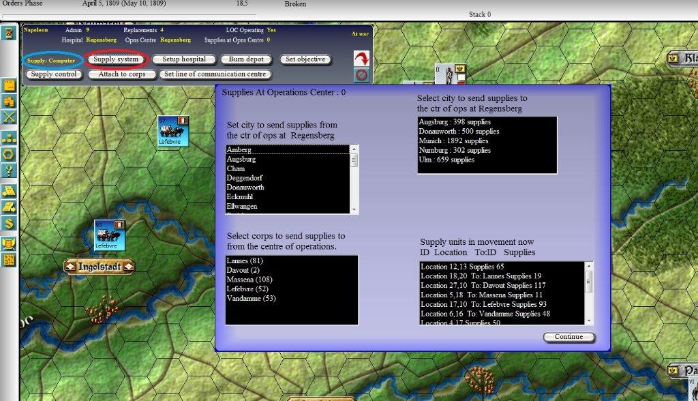Click the hourglass end-turn icon
The height and width of the screenshot is (401, 698).
[8, 33]
